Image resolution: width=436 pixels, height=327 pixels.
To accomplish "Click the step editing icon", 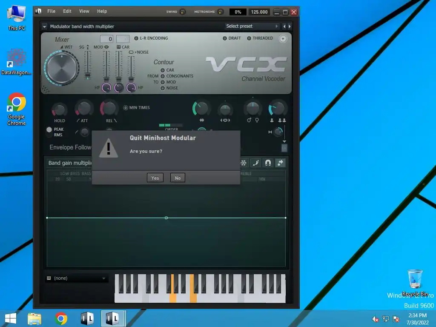I will pyautogui.click(x=256, y=163).
